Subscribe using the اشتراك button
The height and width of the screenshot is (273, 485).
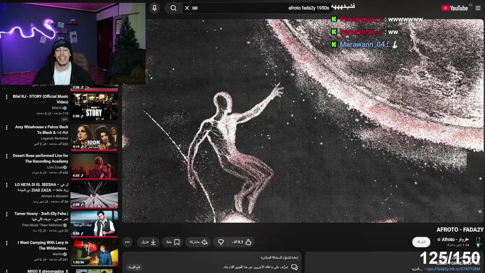click(421, 242)
